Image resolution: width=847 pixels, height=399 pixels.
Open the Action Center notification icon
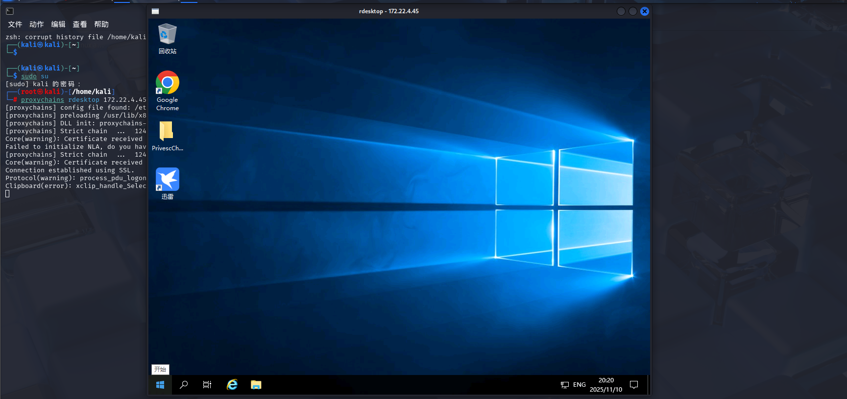634,385
